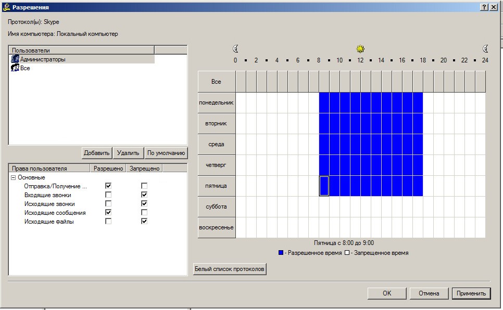Check Запрещено for Исходящие сообщения
Image resolution: width=503 pixels, height=310 pixels.
point(144,213)
